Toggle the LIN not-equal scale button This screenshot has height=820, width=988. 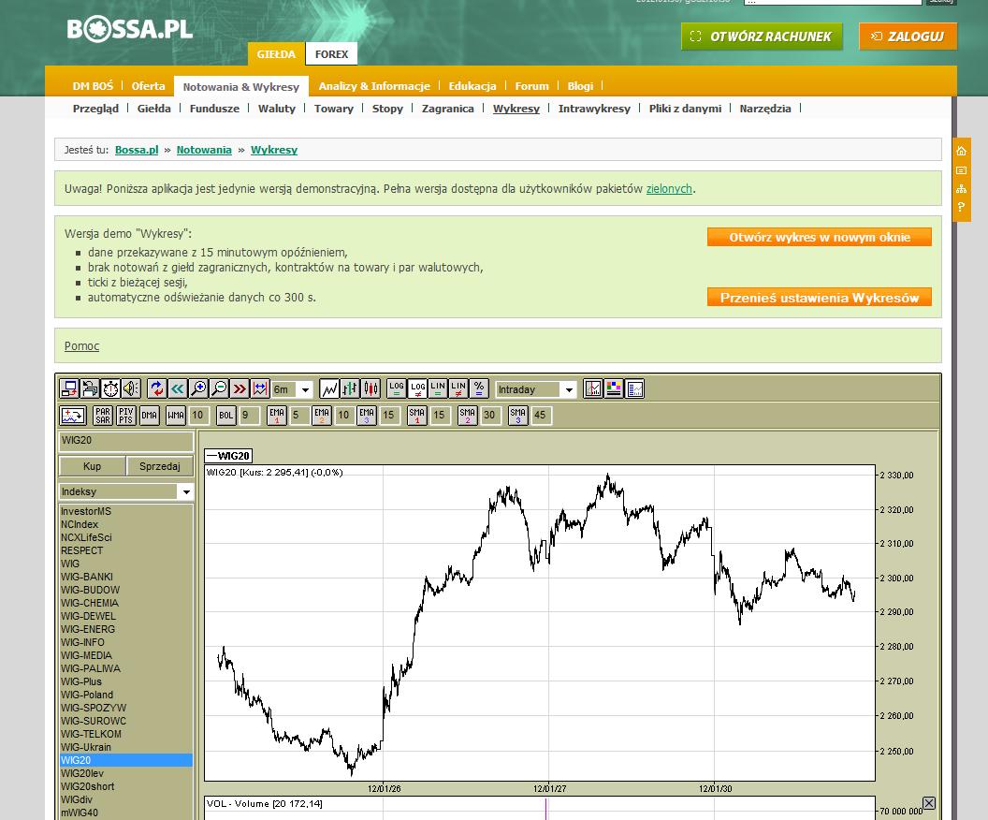point(458,388)
